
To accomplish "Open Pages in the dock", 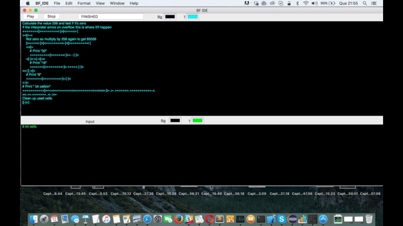I will (x=126, y=219).
